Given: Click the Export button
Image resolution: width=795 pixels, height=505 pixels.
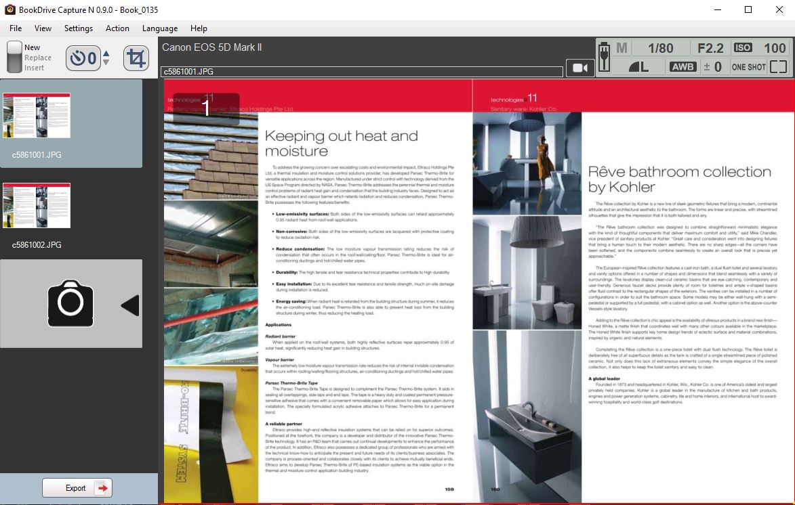Looking at the screenshot, I should (x=77, y=488).
